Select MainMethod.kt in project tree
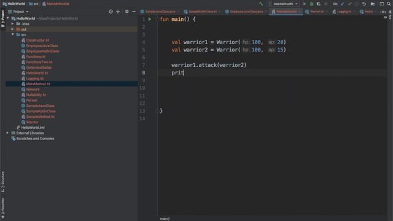393x221 pixels. coord(38,84)
